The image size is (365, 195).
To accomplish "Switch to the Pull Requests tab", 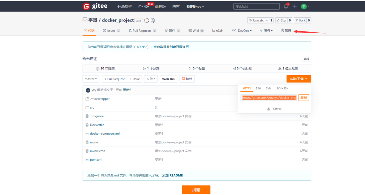I will coord(142,31).
